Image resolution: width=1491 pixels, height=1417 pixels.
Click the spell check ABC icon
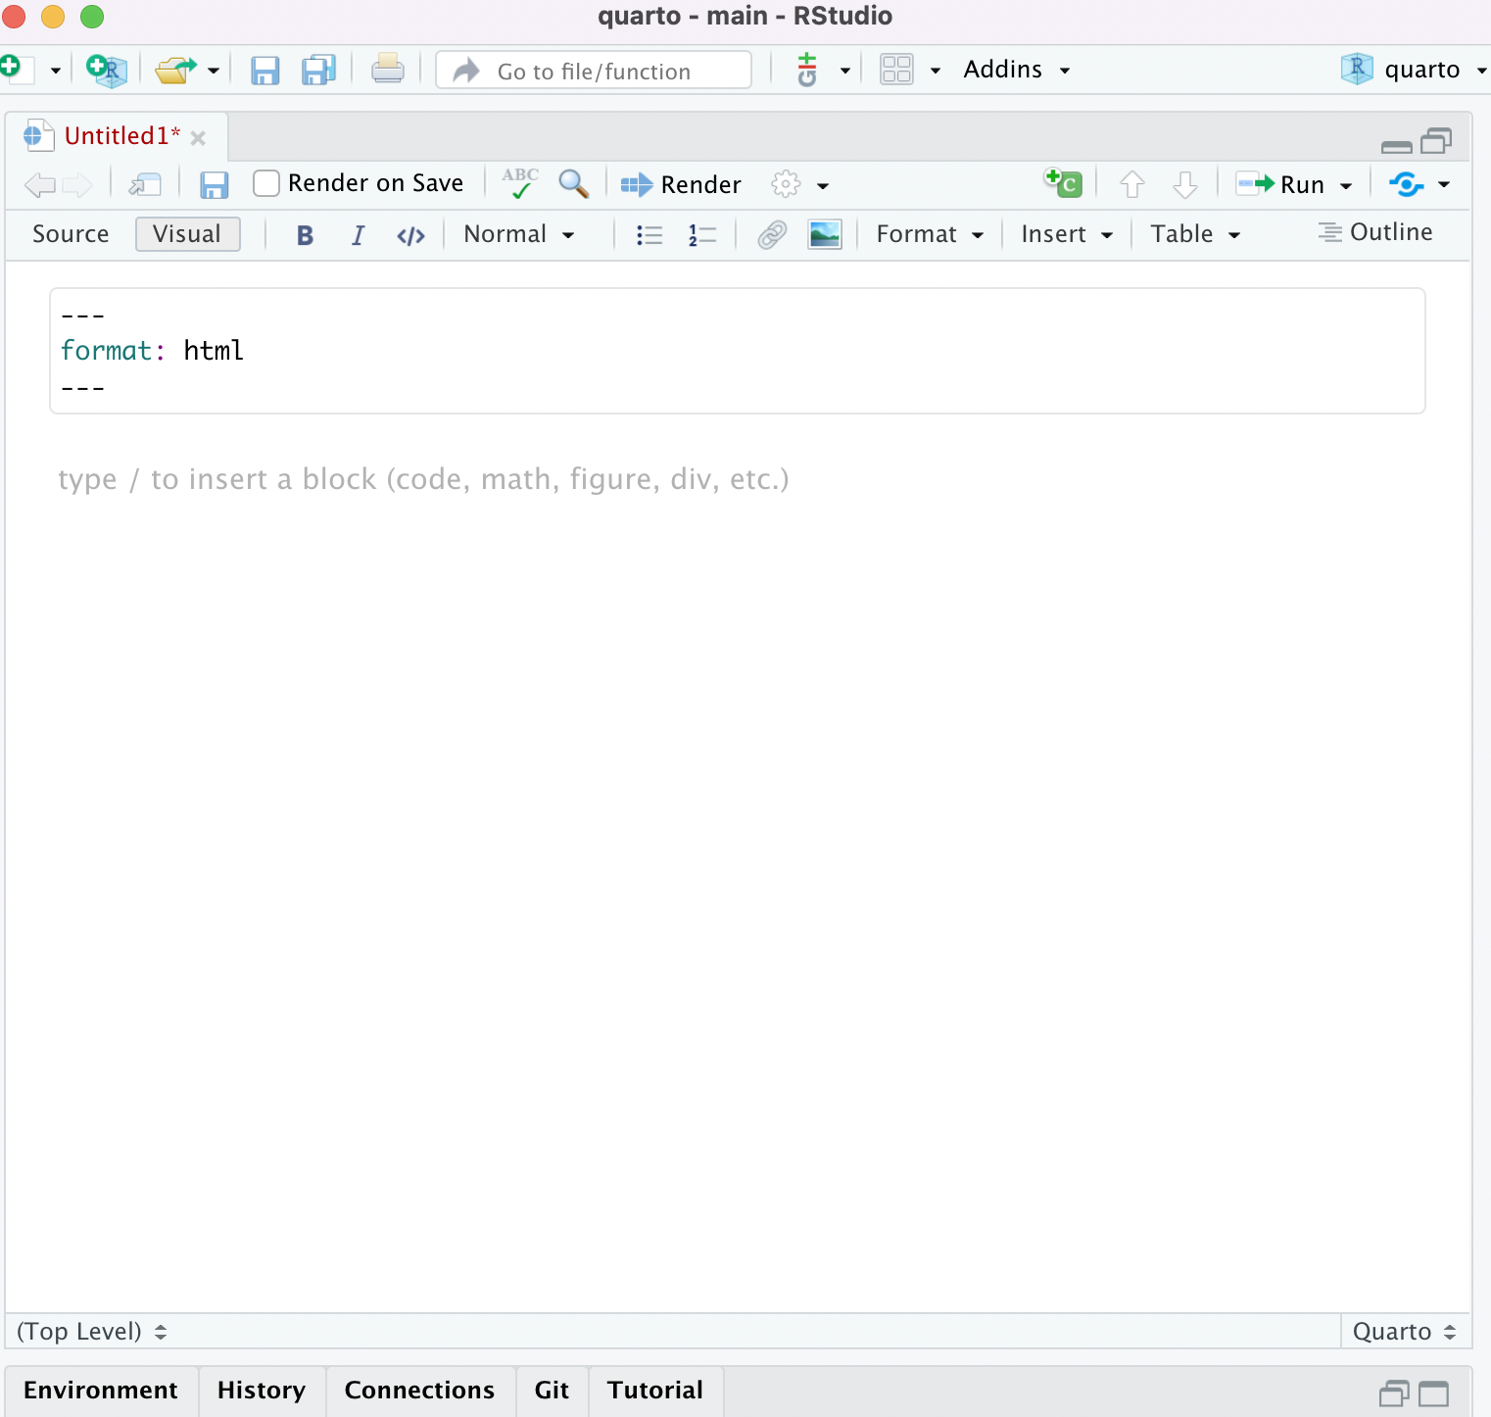click(520, 183)
